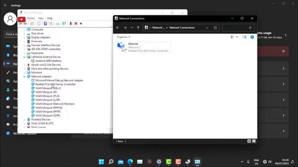The image size is (298, 167).
Task: Go back using Settings window back arrow
Action: (5, 5)
